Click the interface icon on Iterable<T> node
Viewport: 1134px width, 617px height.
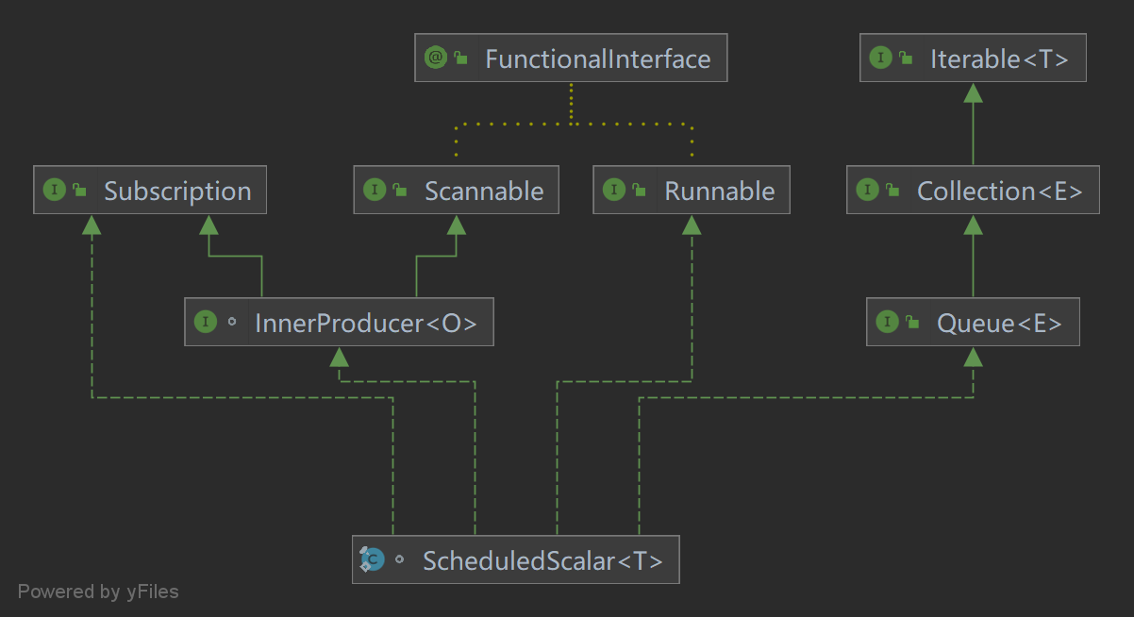880,58
